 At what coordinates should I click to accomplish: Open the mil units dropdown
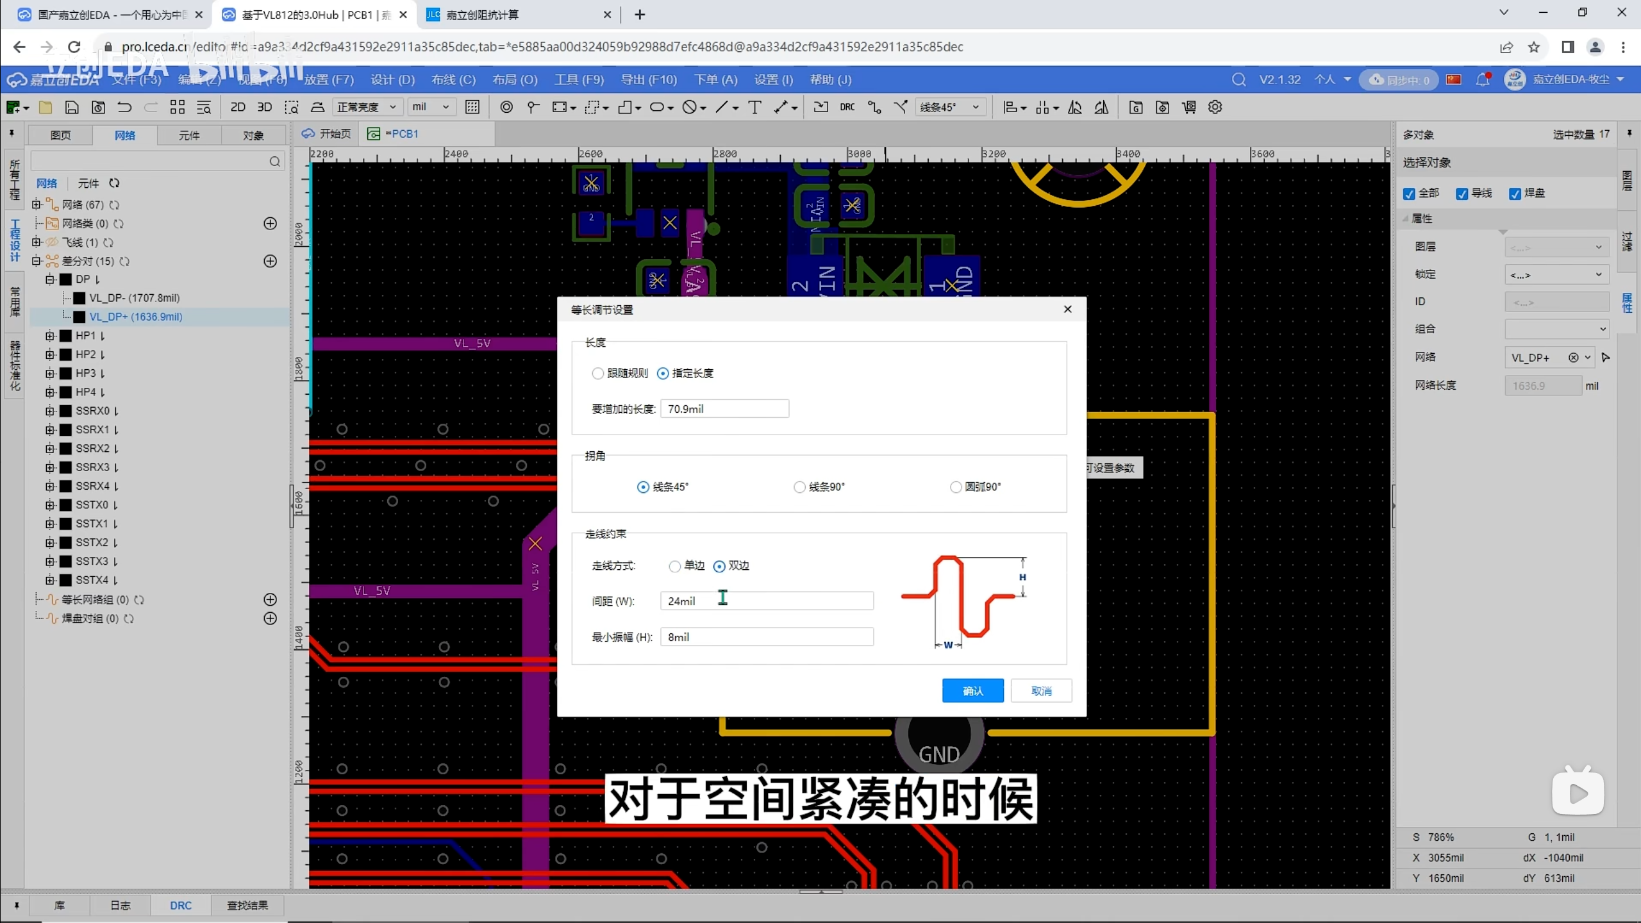point(431,107)
